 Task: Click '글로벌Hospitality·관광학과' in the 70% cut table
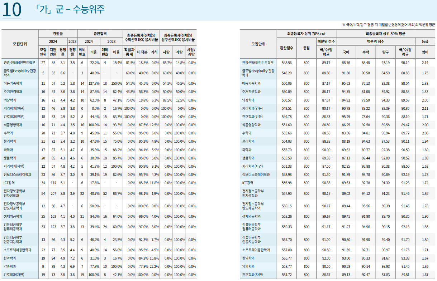coord(258,73)
